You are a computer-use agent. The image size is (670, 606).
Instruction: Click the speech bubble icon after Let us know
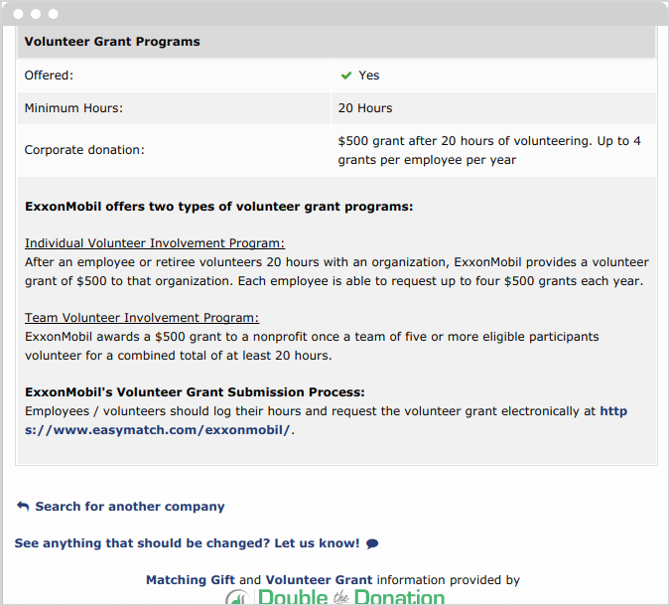[372, 543]
